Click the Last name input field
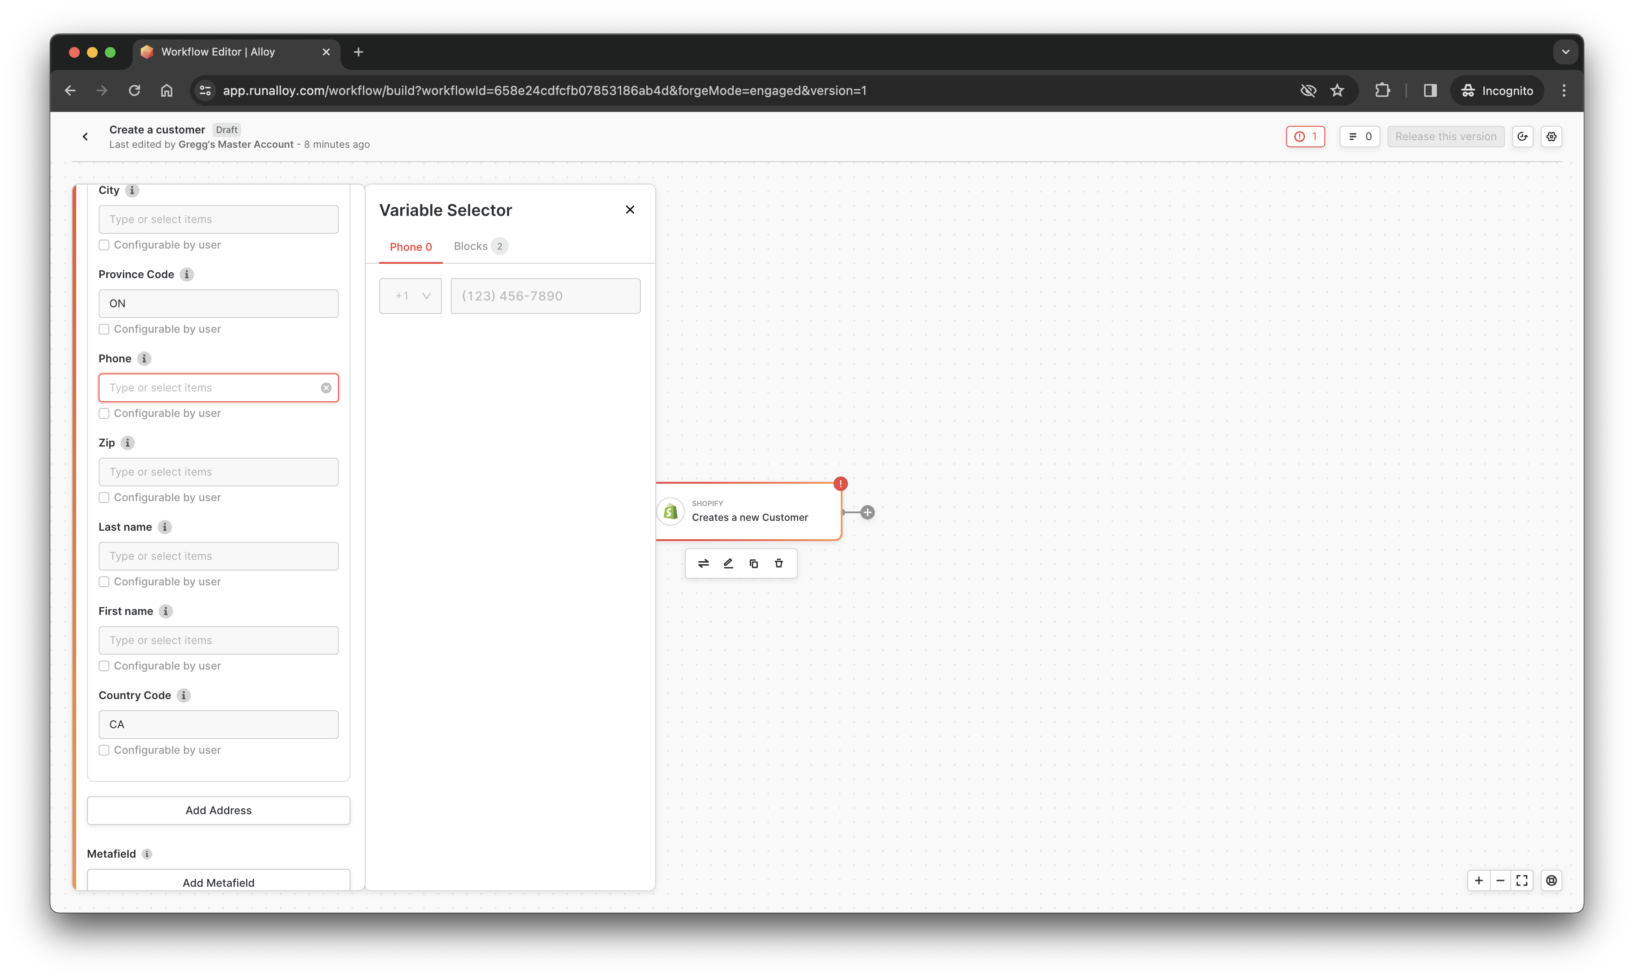The width and height of the screenshot is (1634, 979). (219, 556)
